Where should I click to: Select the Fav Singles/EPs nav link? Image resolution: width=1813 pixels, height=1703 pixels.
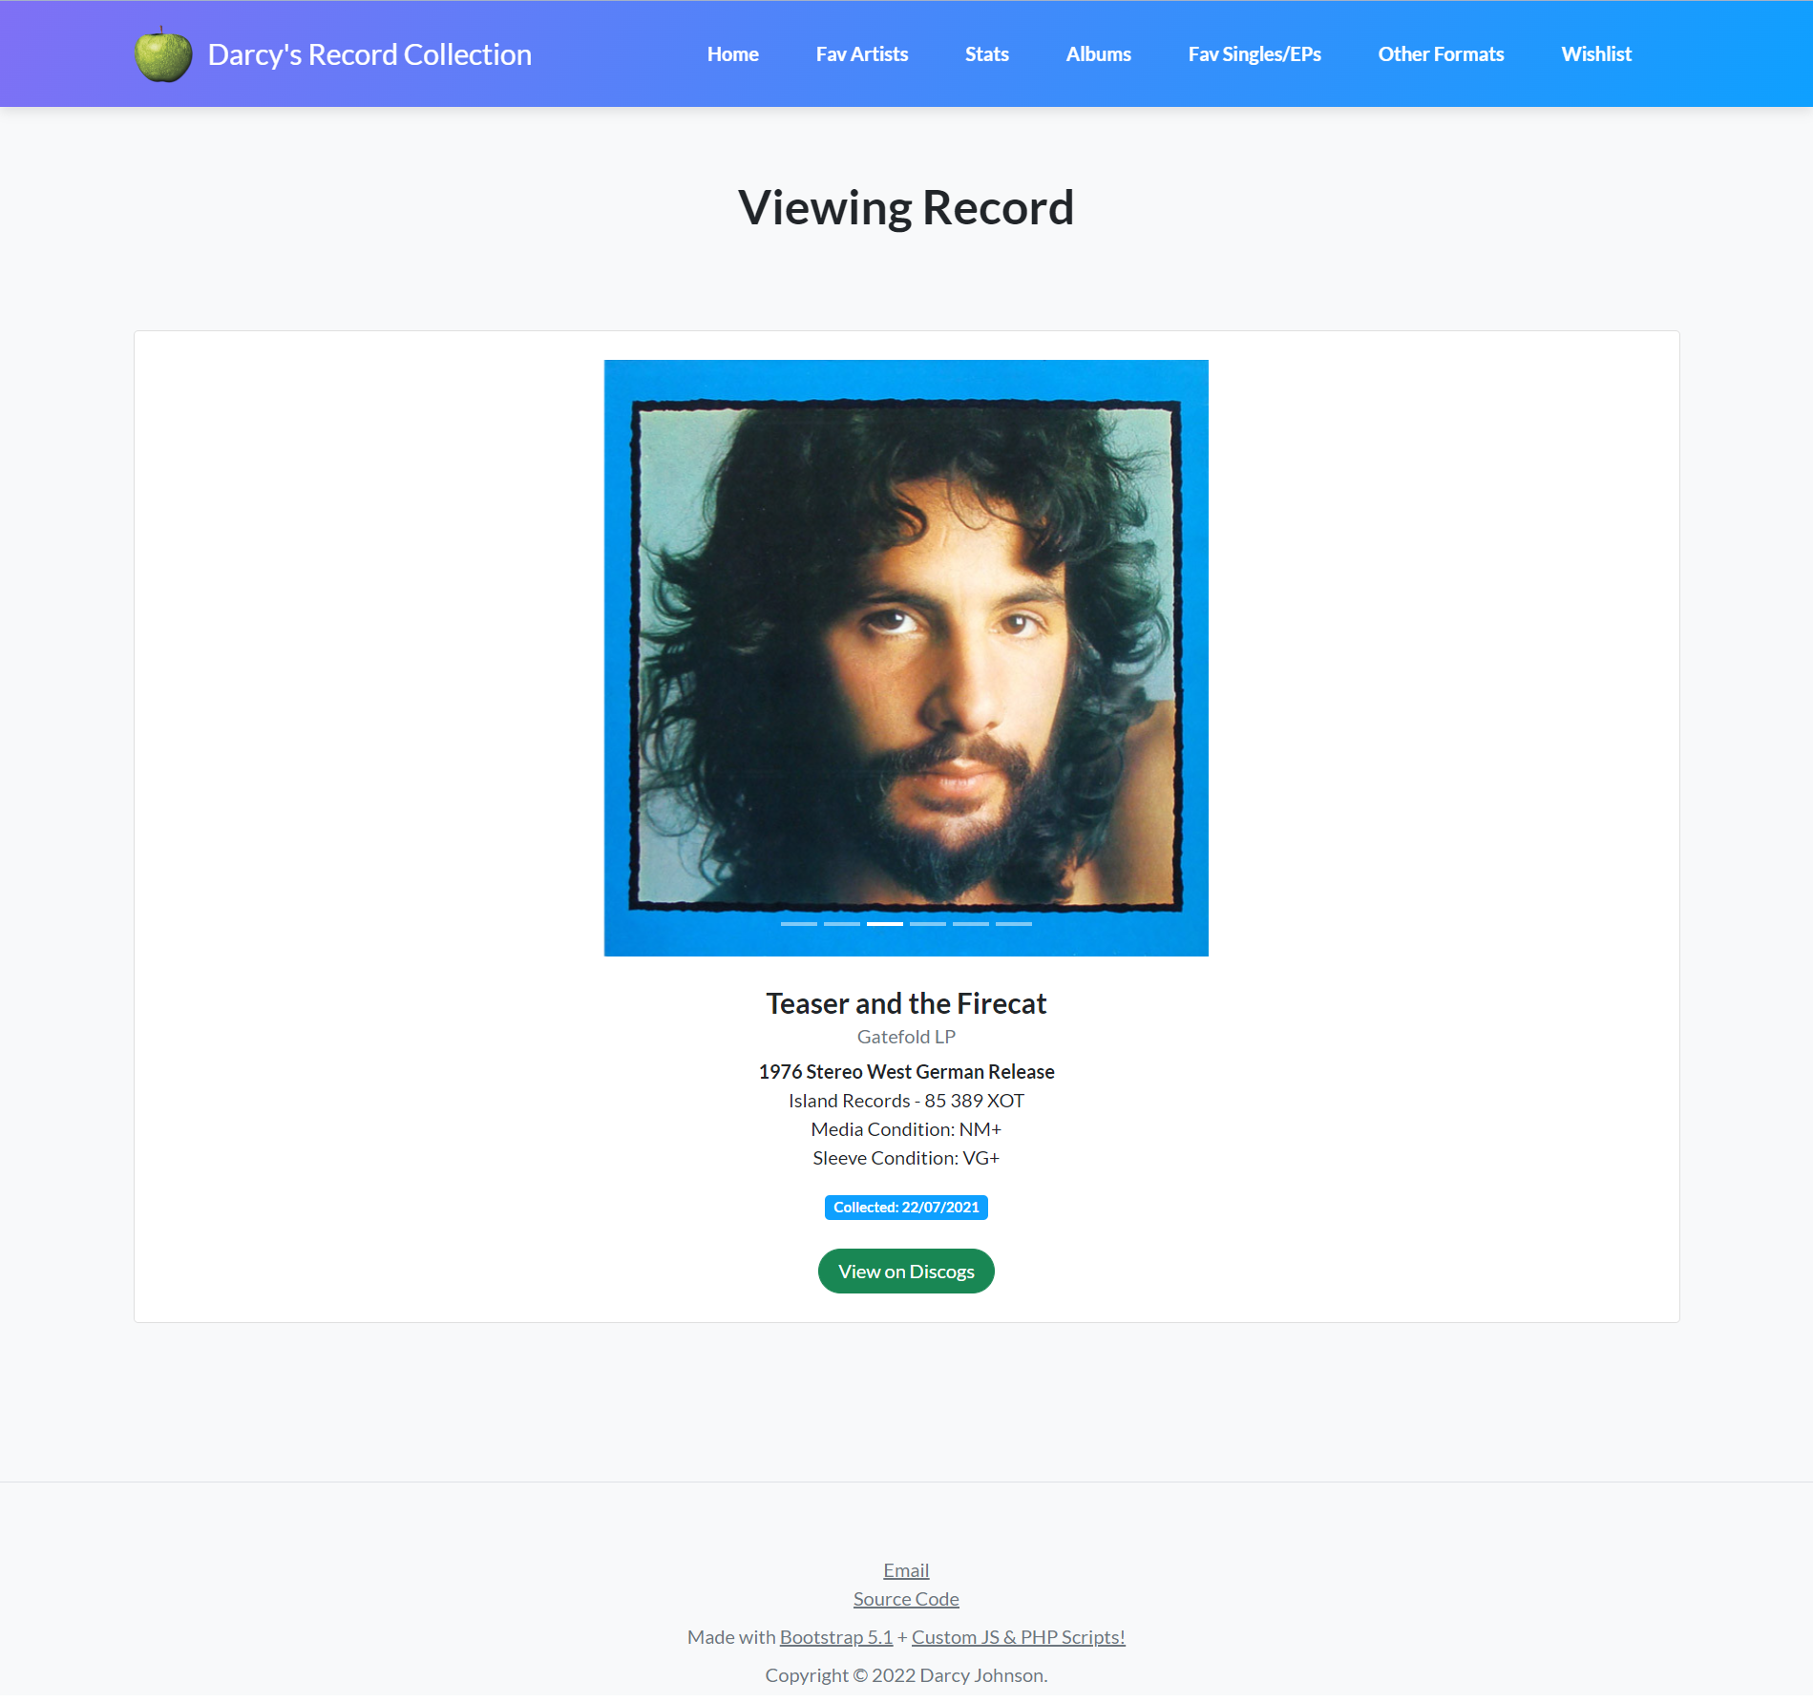pyautogui.click(x=1254, y=54)
